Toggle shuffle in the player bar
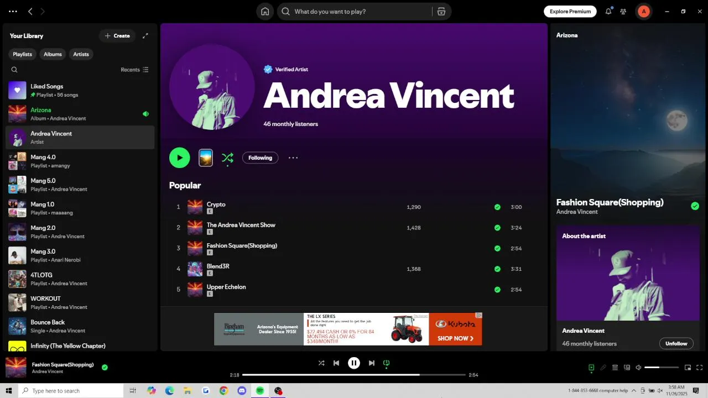 (321, 363)
